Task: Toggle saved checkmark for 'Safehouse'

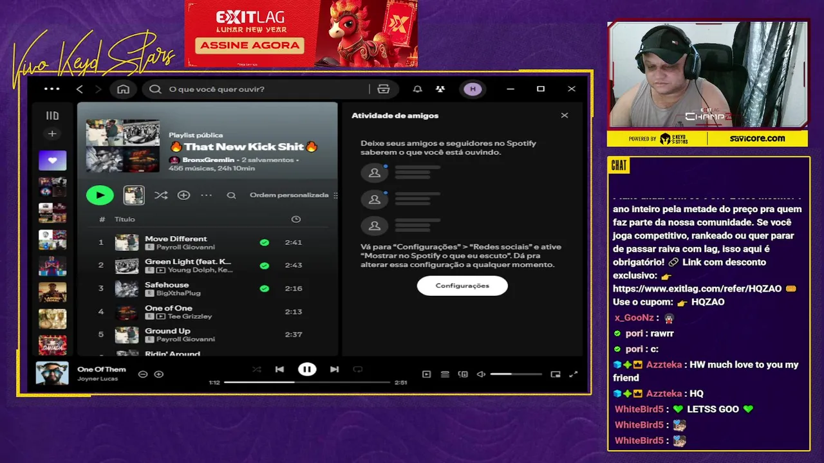Action: pyautogui.click(x=264, y=289)
